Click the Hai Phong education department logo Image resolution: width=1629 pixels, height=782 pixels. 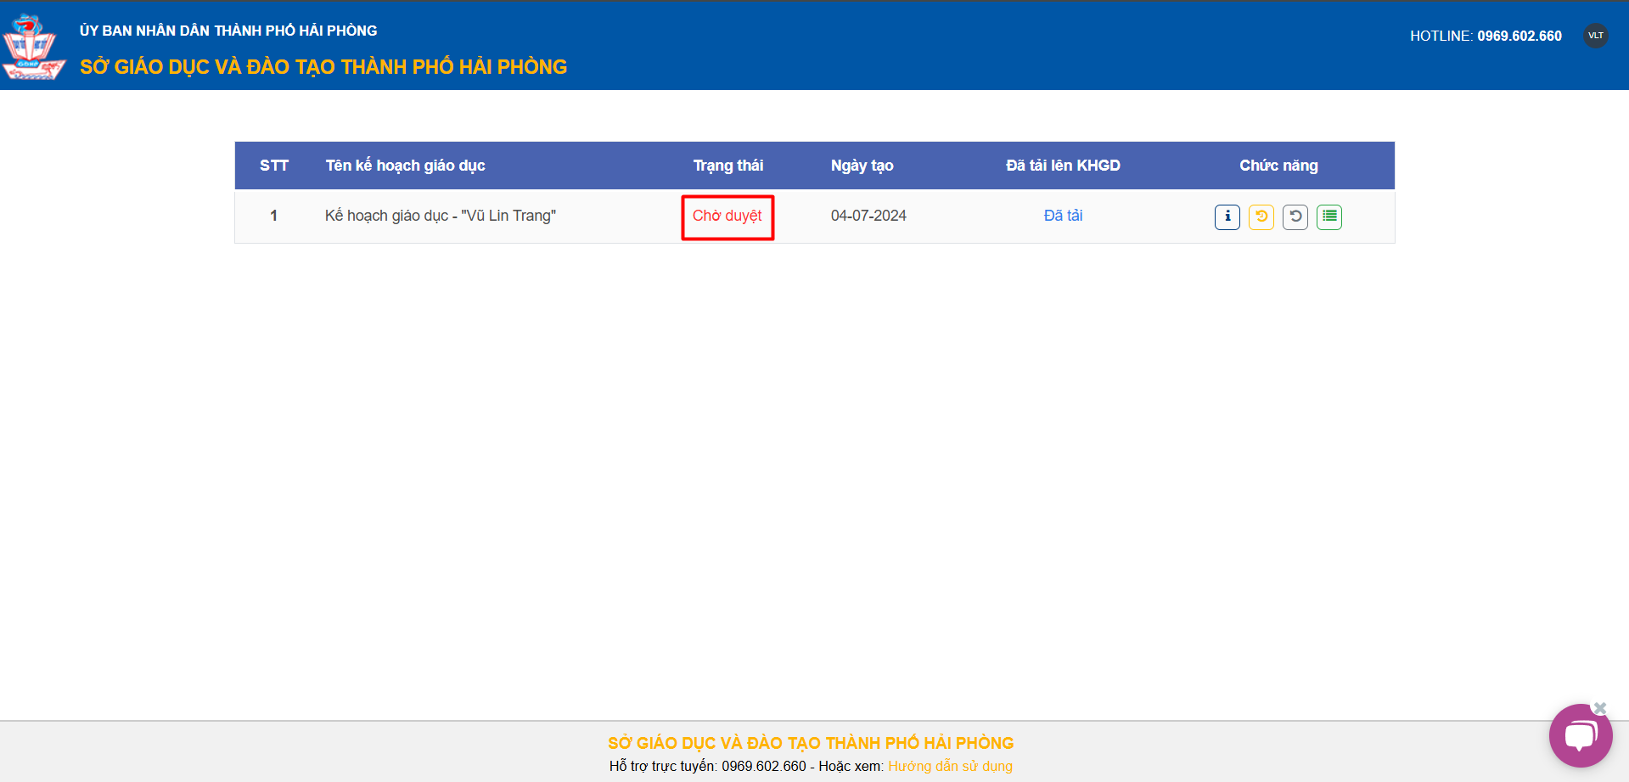coord(32,47)
